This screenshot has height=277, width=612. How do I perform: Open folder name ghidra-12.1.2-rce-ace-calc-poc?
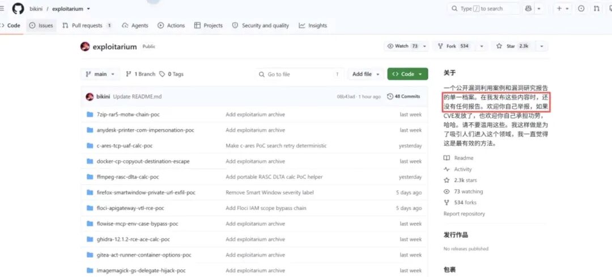133,239
